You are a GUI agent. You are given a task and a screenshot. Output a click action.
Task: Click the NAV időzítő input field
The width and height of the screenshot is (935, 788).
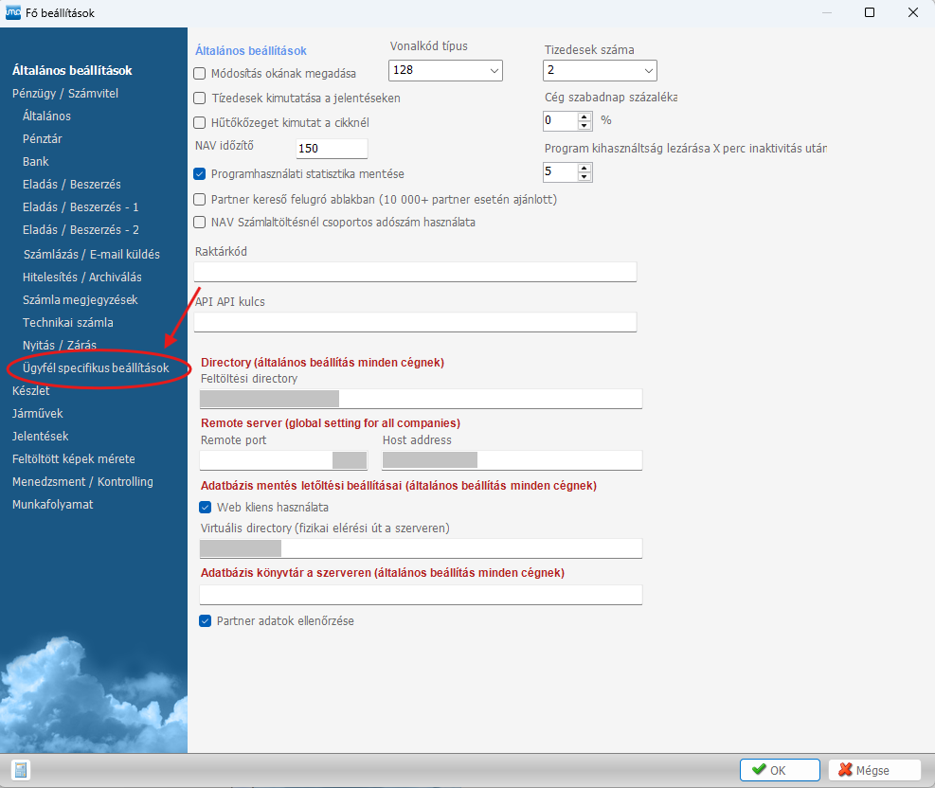click(331, 149)
